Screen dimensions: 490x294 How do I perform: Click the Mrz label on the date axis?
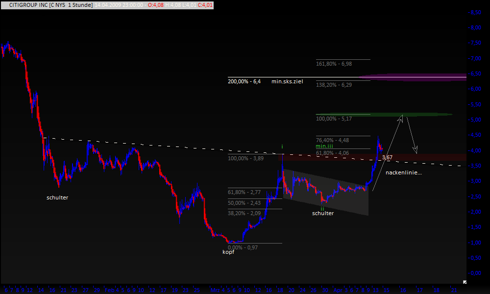(x=215, y=290)
